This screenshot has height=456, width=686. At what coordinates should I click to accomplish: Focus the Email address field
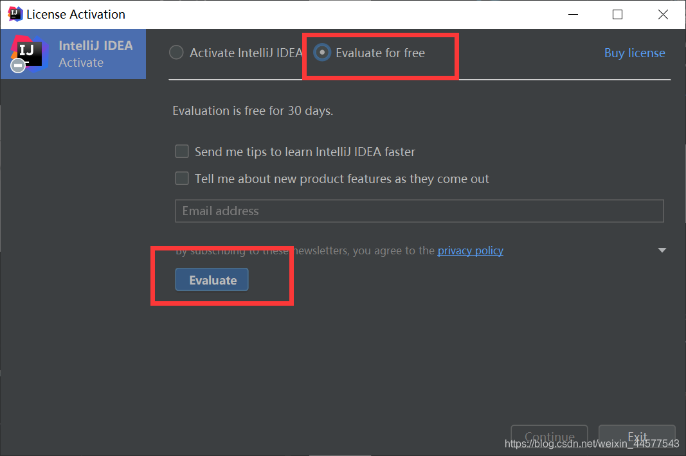(419, 211)
